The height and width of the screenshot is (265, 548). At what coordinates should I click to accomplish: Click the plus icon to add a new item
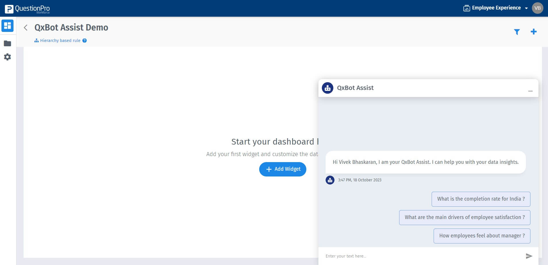(534, 32)
